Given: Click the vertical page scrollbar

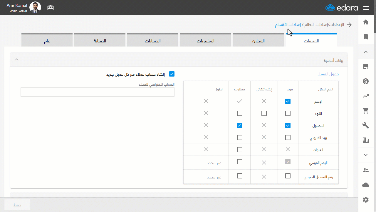Looking at the screenshot, I should point(375,16).
